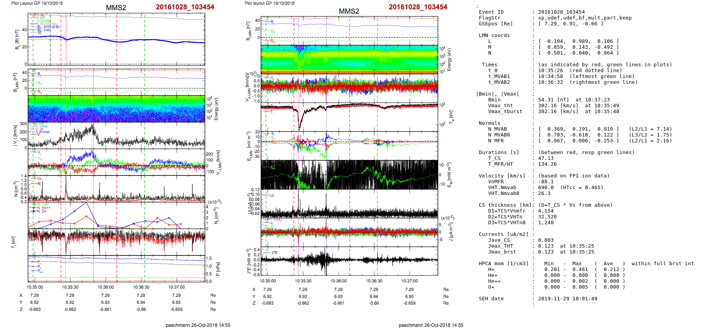This screenshot has width=704, height=328.
Task: Click the red 20161028_103454 label above the right plot
Action: tap(418, 7)
